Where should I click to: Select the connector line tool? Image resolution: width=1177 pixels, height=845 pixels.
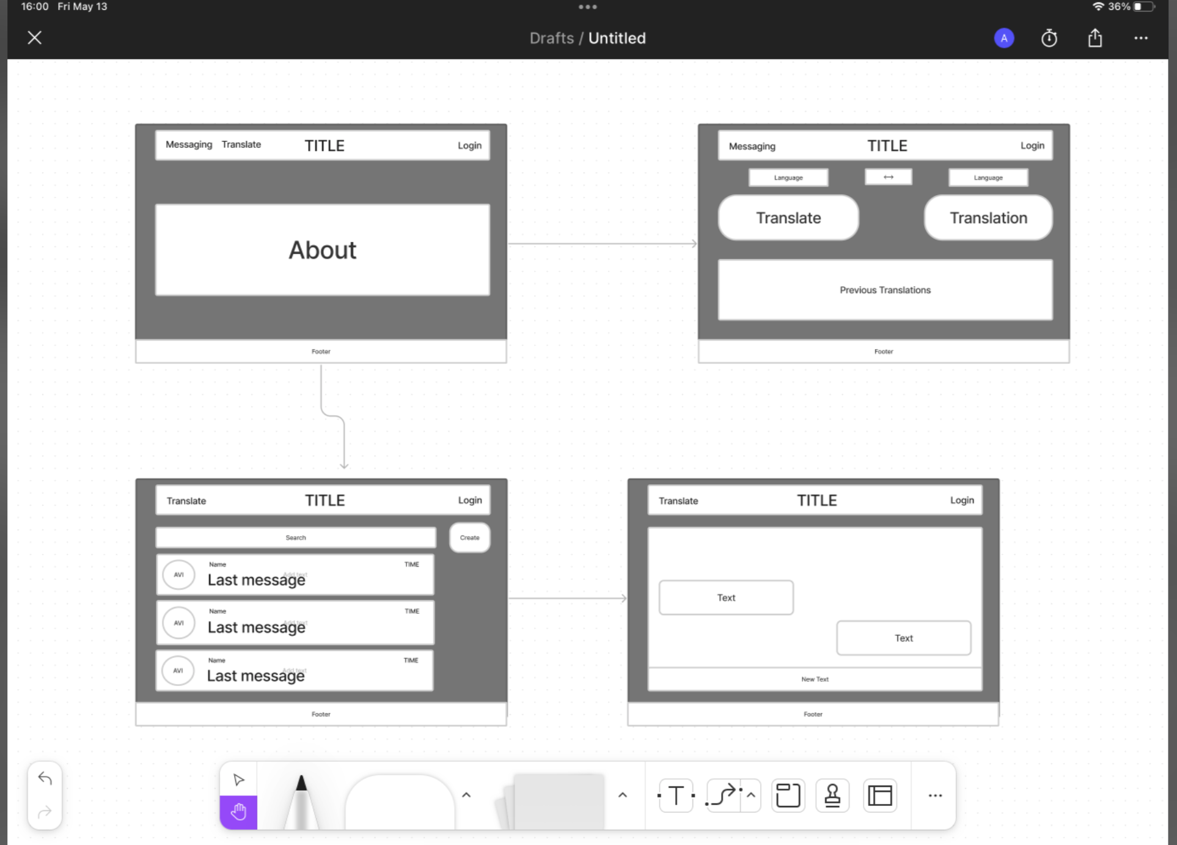point(724,795)
